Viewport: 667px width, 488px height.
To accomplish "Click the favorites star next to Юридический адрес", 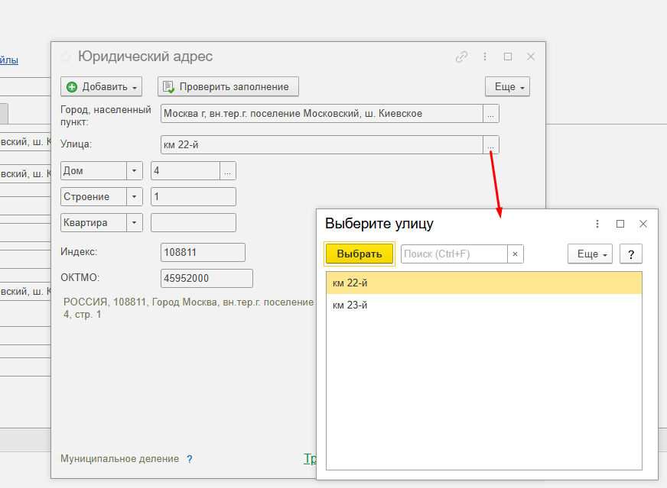I will (x=66, y=57).
